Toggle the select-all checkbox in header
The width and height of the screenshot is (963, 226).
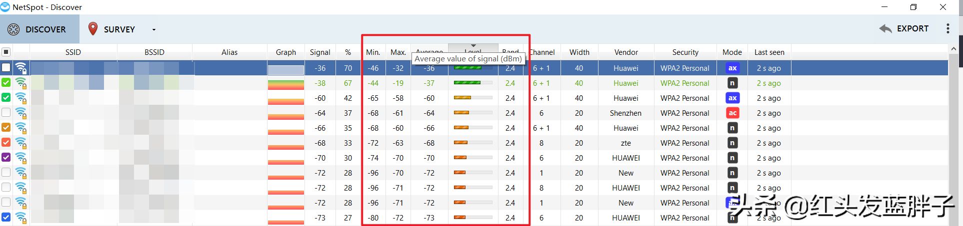coord(6,52)
